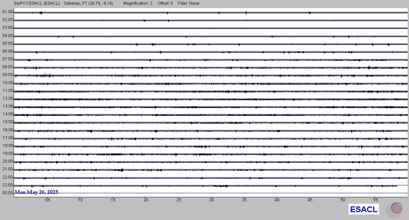Click the :05 minute axis label
Viewport: 409px width, 220px height.
(47, 200)
